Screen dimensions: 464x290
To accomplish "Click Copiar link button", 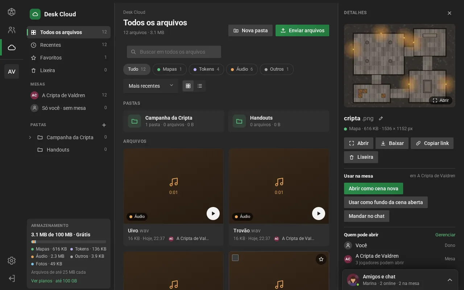I will (432, 143).
